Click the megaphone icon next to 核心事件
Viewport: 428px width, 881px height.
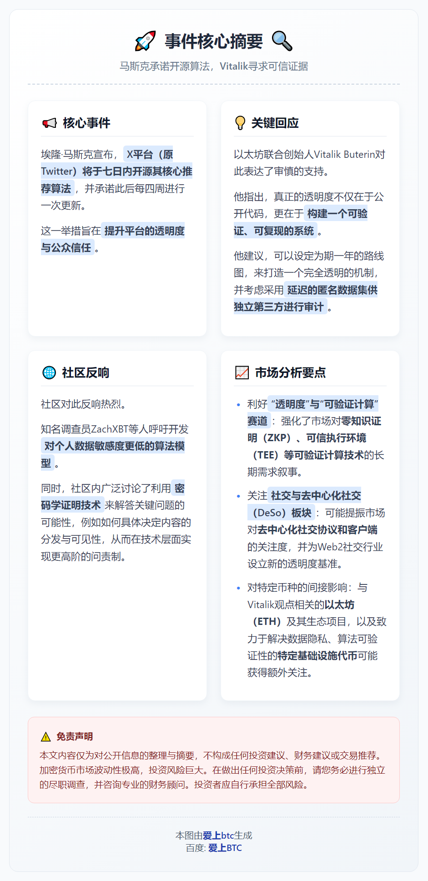click(x=49, y=123)
